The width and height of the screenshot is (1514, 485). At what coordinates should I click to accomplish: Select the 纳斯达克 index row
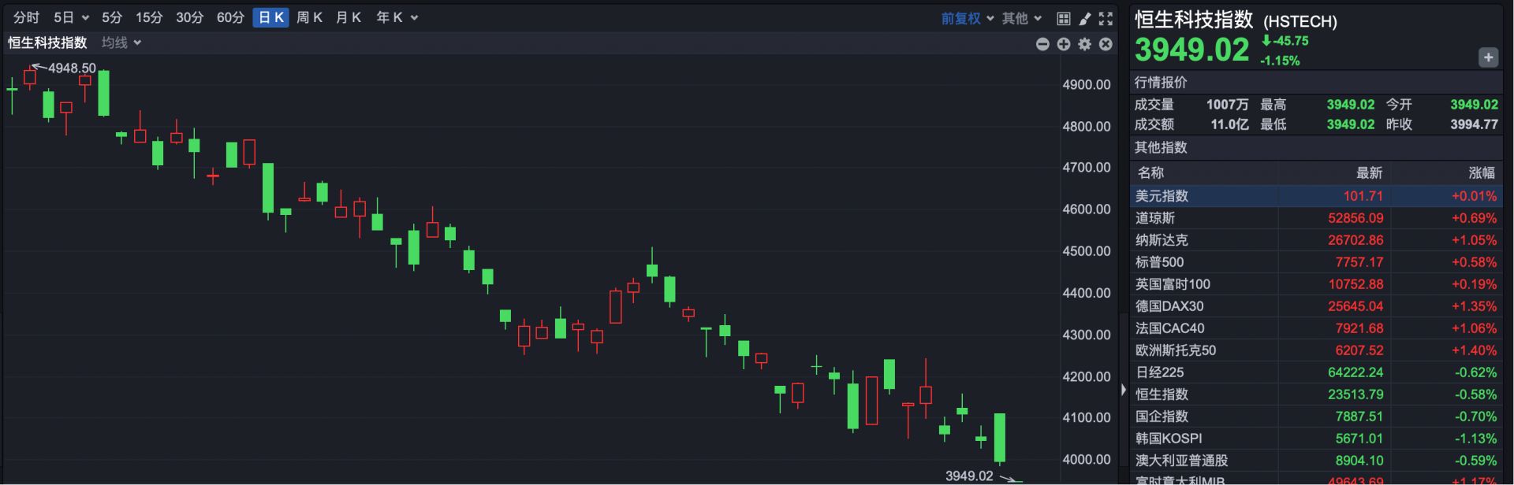[x=1316, y=240]
